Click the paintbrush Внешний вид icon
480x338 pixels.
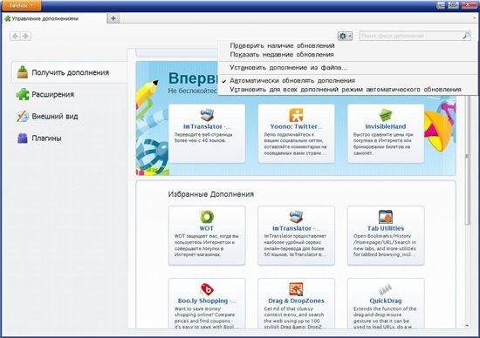tap(23, 117)
